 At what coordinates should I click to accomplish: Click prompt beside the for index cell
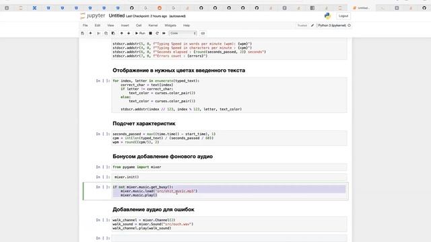tap(103, 81)
